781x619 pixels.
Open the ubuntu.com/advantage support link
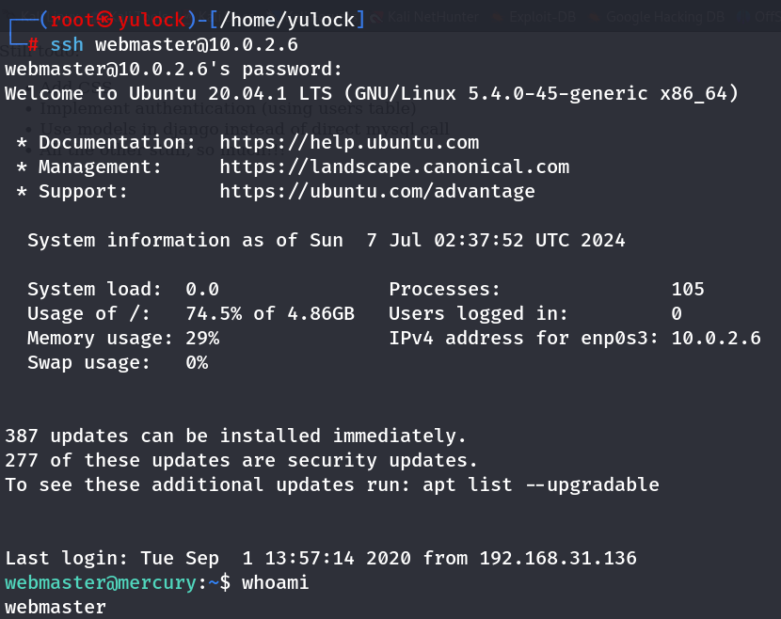point(377,192)
